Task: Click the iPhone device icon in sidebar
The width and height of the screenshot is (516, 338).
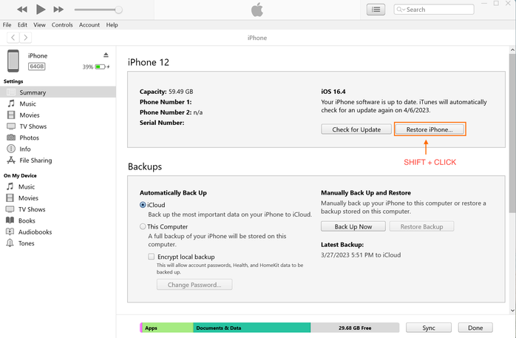Action: (13, 61)
